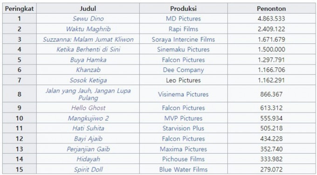Open the Waktu Maghrib film link
This screenshot has height=175, width=317.
tap(88, 29)
